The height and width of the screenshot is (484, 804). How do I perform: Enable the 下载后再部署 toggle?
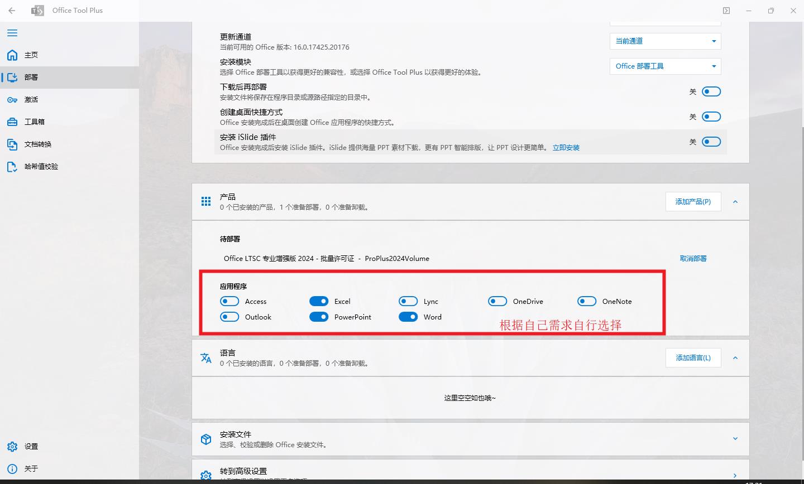[711, 91]
